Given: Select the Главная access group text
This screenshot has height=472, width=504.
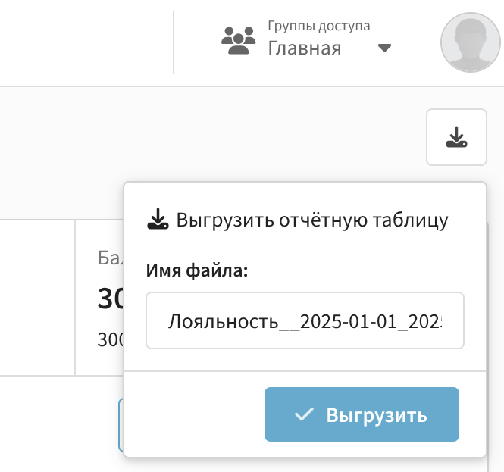Looking at the screenshot, I should pos(304,48).
